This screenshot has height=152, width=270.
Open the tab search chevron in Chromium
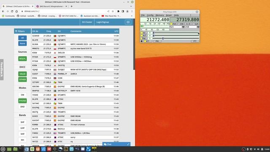coord(131,6)
